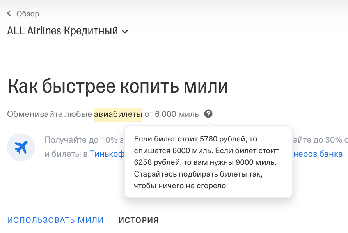Screen dimensions: 348x233
Task: Click the back chevron beside Обзор
Action: click(9, 13)
